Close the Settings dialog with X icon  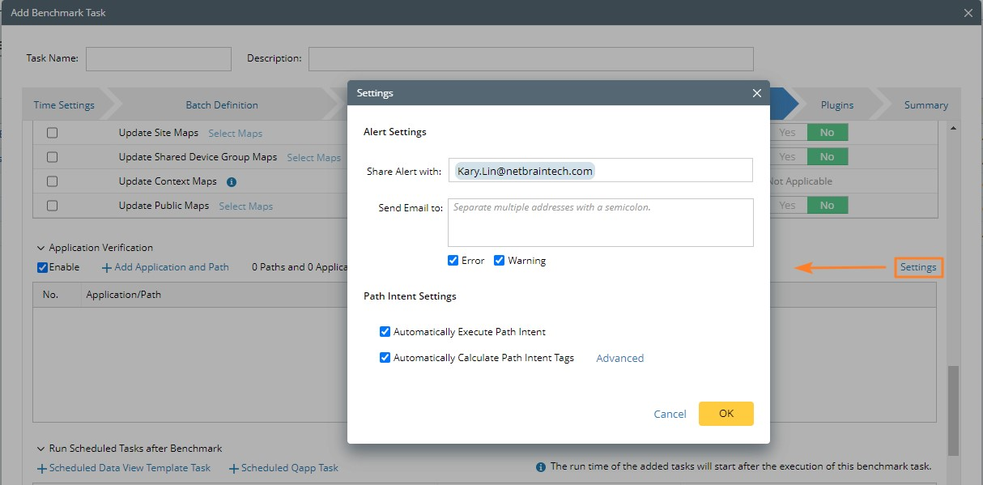756,93
